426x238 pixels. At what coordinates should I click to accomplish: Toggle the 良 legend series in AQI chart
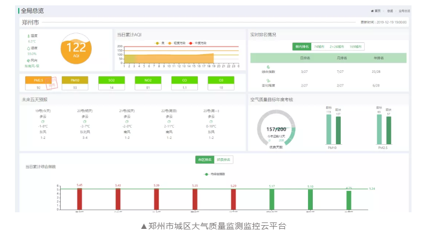tap(160, 43)
